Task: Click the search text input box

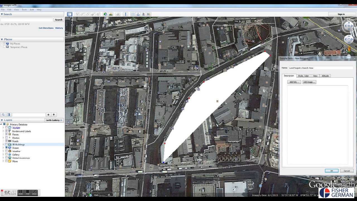Action: (27, 20)
